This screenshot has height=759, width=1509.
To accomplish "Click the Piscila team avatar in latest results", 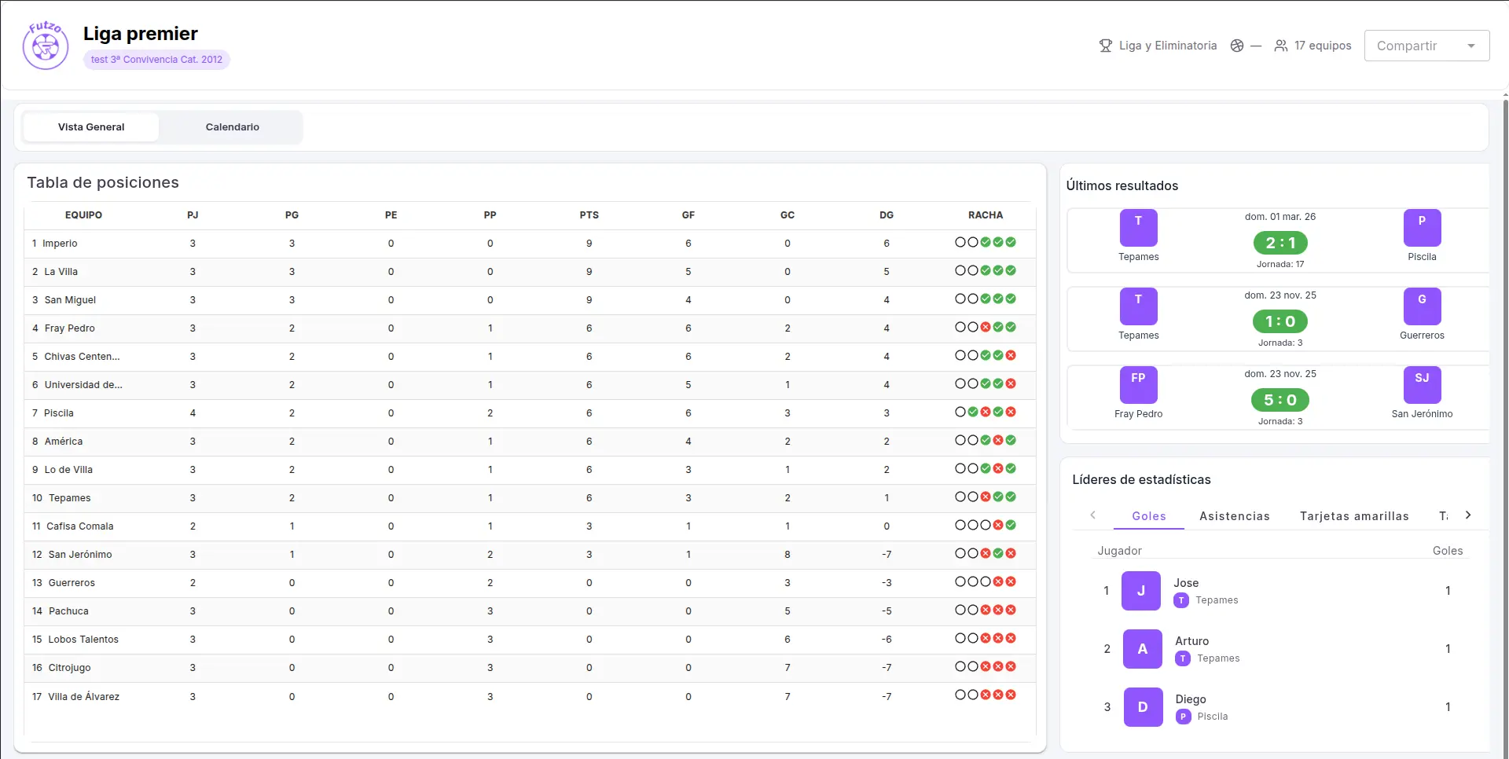I will pyautogui.click(x=1421, y=228).
